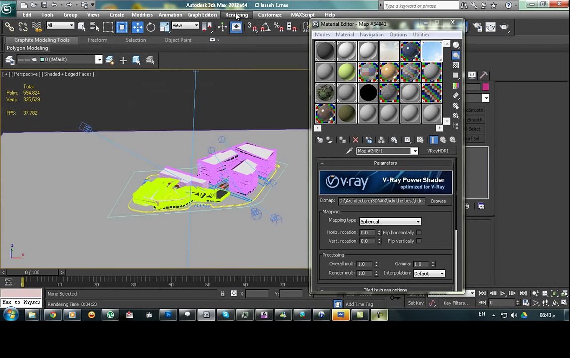Click the Unlink Selection tool
The height and width of the screenshot is (358, 570).
(x=23, y=27)
